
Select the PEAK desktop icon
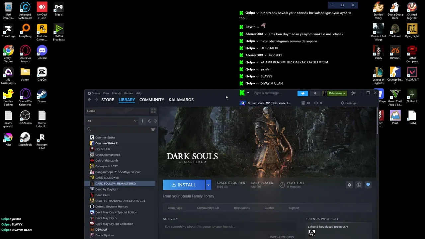tap(395, 118)
